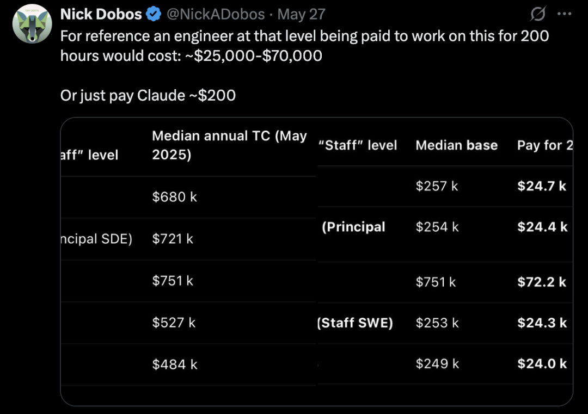This screenshot has width=588, height=414.
Task: Open the May 27 timestamp link
Action: (x=301, y=14)
